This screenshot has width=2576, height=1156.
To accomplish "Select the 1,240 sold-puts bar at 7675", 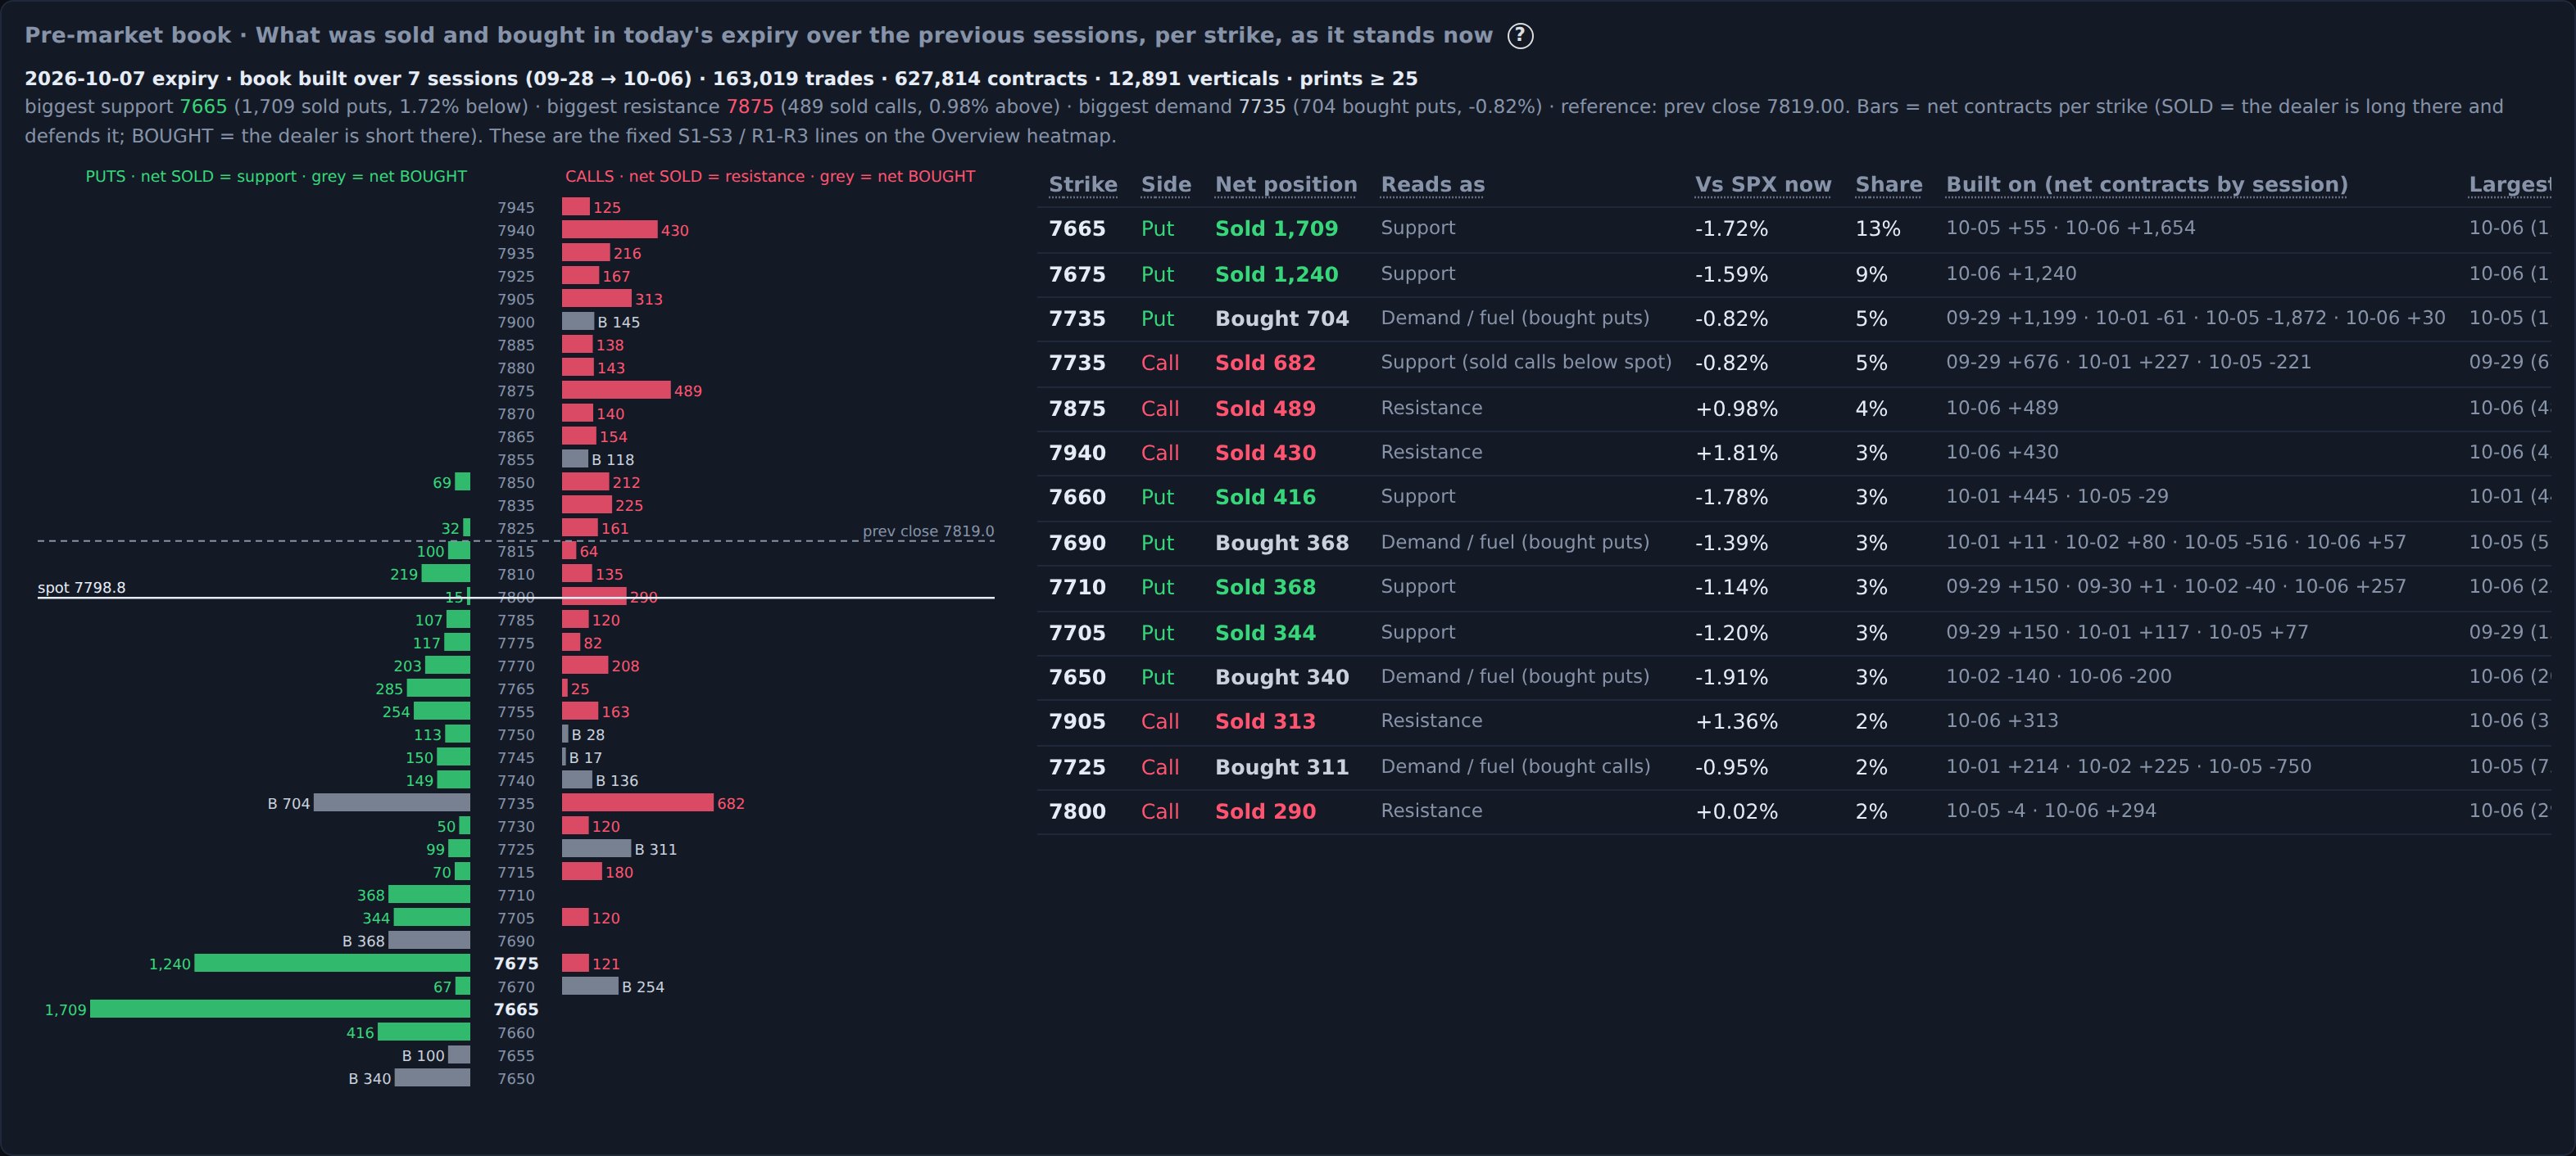I will click(332, 963).
